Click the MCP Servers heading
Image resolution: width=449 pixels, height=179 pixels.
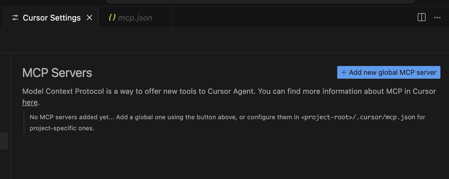point(57,73)
